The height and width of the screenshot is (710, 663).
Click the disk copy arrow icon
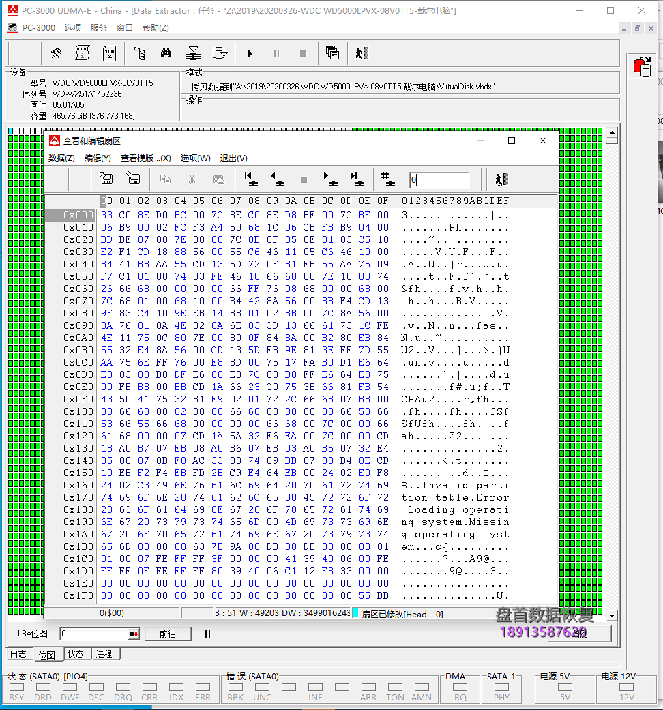220,53
